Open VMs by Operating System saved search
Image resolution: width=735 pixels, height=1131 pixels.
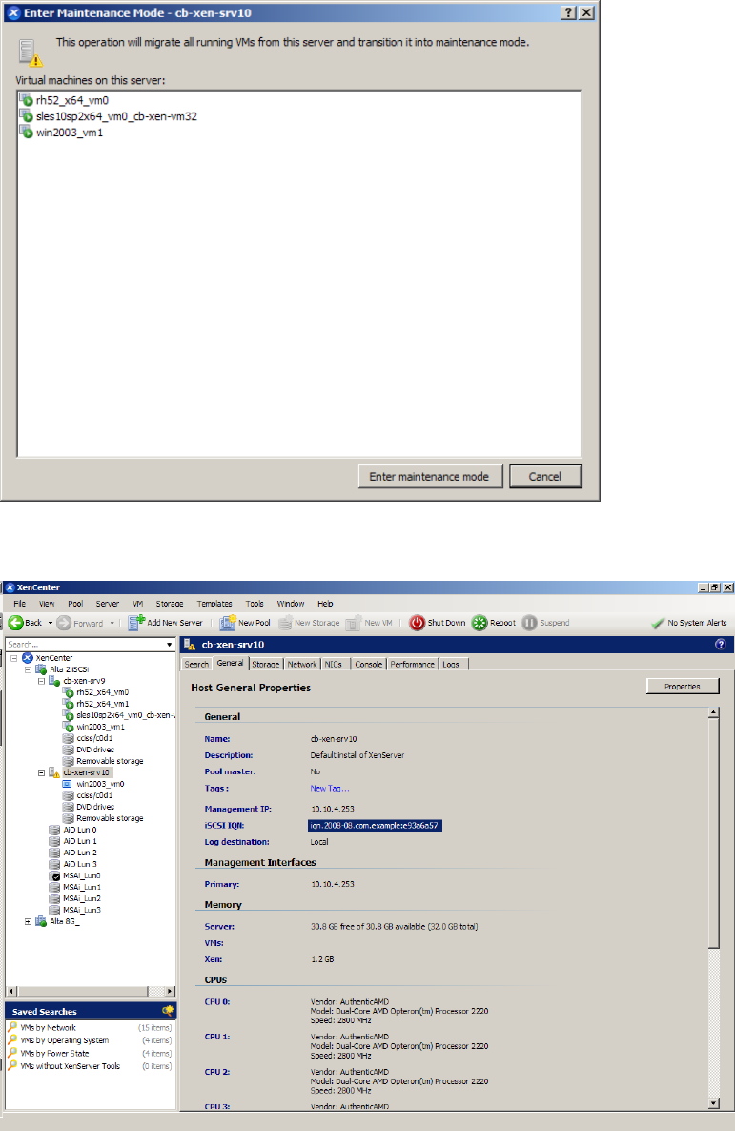tap(64, 1040)
